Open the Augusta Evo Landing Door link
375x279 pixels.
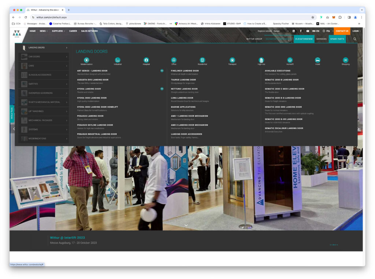pos(93,80)
